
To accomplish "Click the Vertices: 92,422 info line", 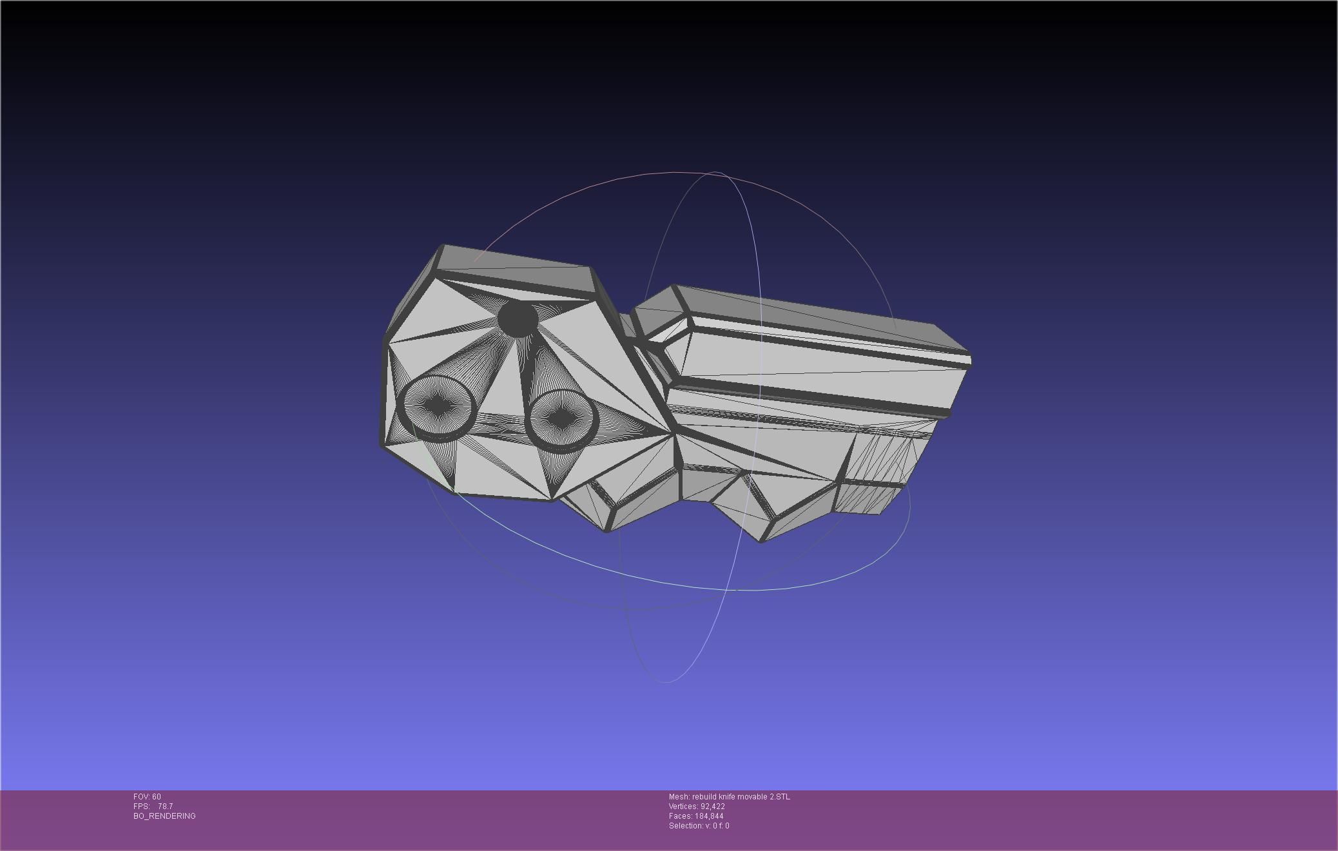I will 697,807.
